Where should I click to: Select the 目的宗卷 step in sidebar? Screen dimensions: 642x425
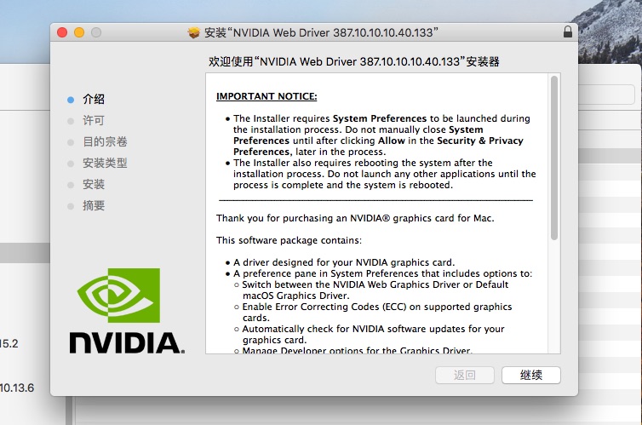pyautogui.click(x=105, y=141)
